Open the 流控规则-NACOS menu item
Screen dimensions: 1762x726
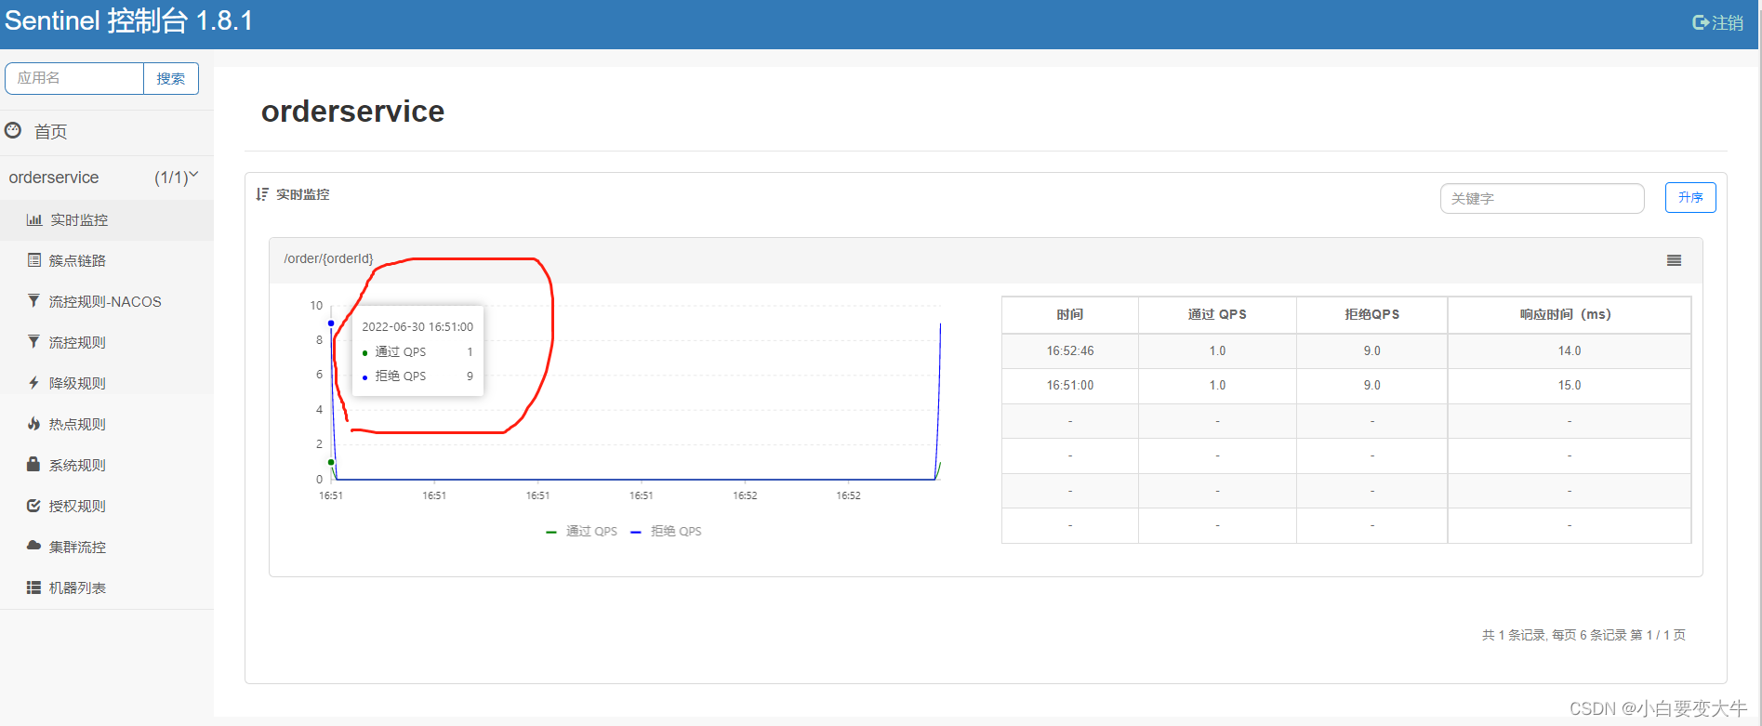pyautogui.click(x=105, y=302)
